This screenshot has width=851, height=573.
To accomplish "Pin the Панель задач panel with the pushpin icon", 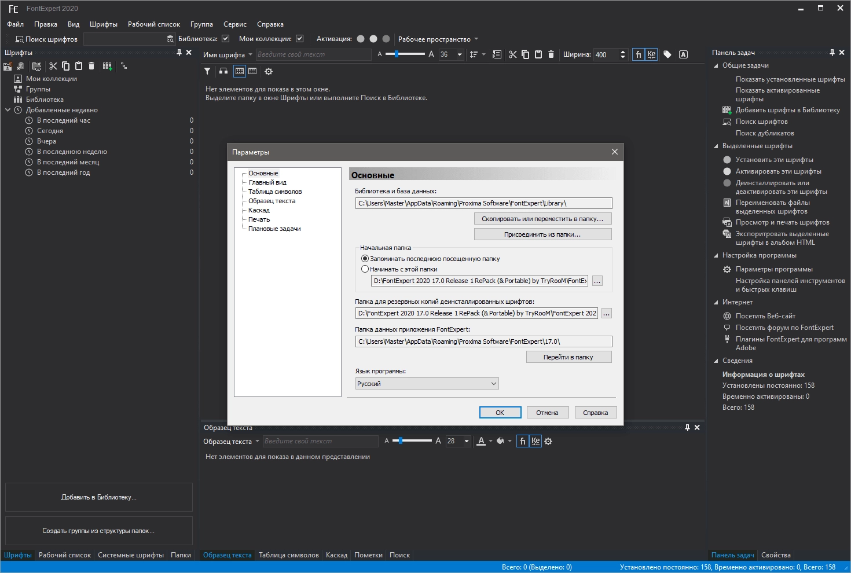I will tap(832, 53).
